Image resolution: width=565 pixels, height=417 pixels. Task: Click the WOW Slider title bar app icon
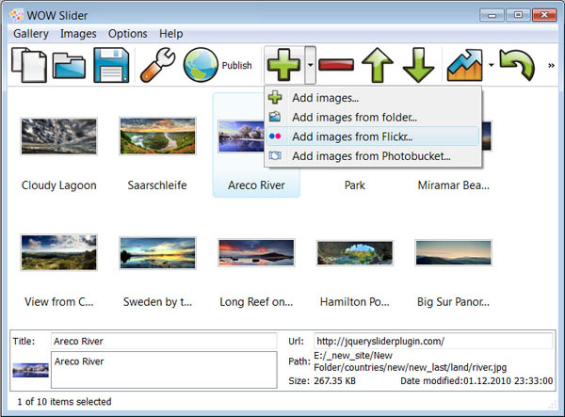coord(17,15)
